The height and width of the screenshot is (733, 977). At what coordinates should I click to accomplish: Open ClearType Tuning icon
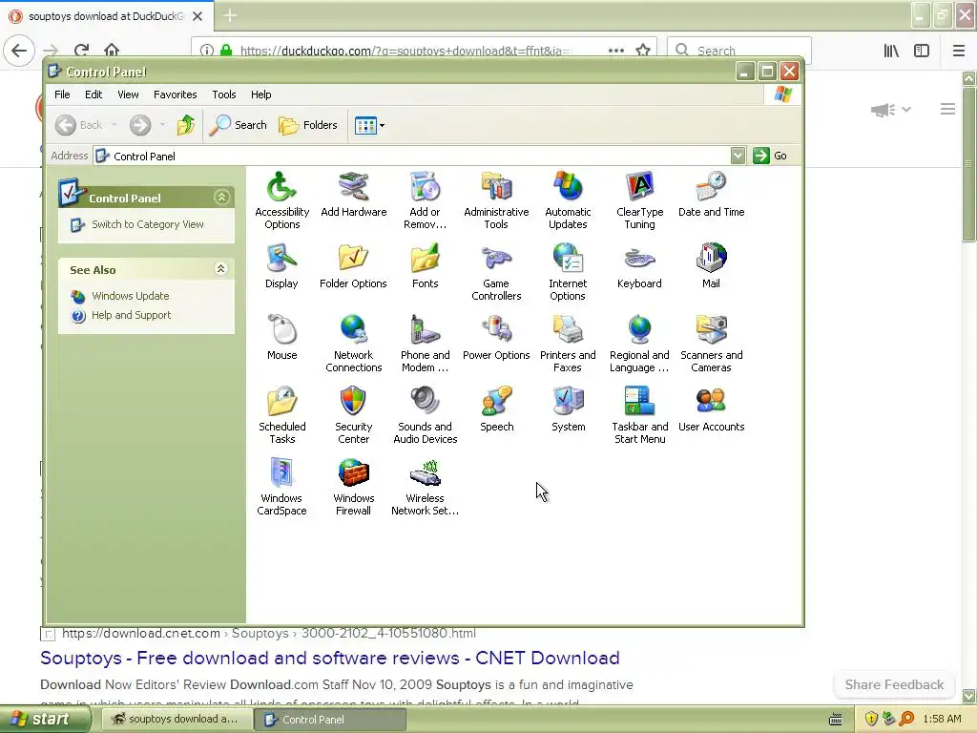[639, 200]
